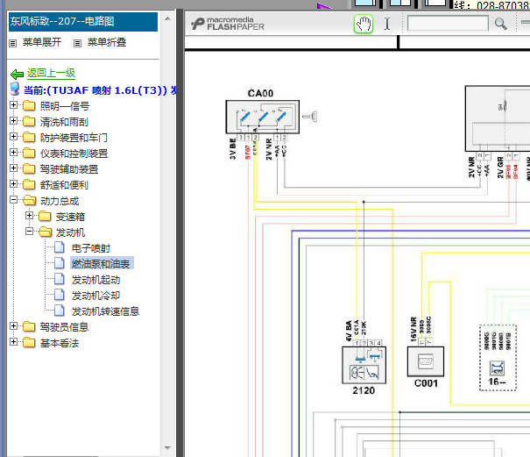530x457 pixels.
Task: Open the 发动机冷却 document
Action: 95,296
